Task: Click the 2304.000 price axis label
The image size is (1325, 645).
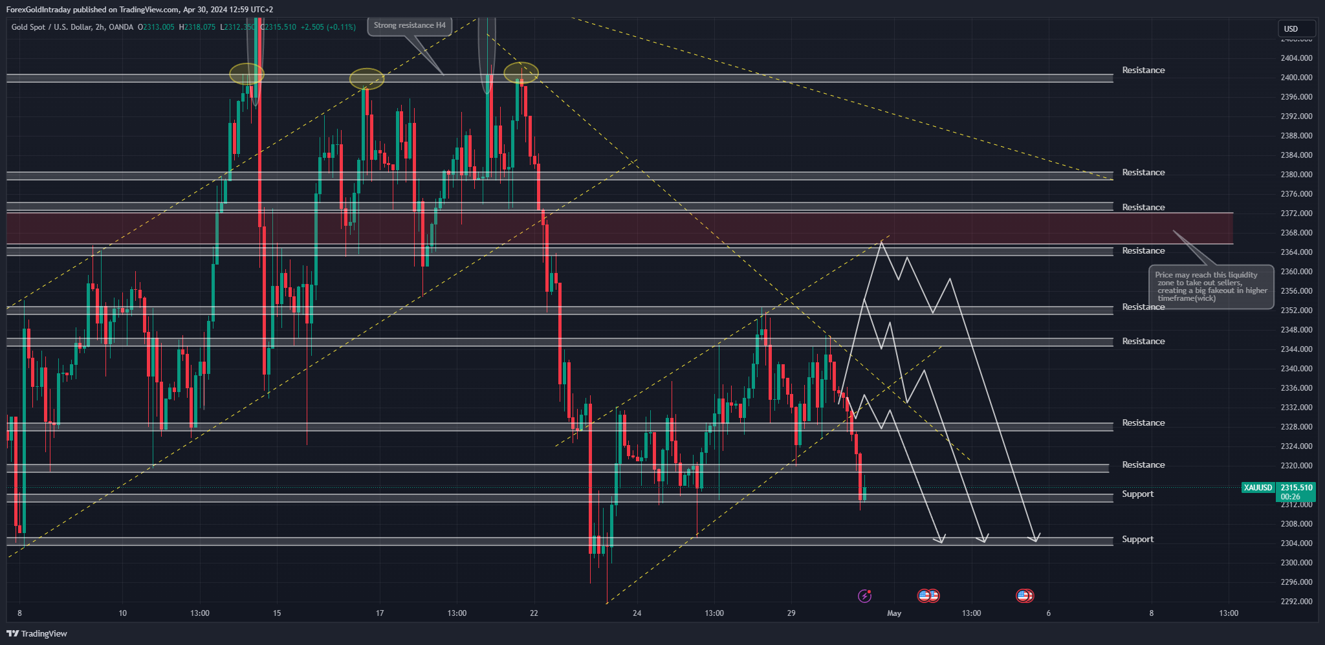Action: pos(1297,543)
